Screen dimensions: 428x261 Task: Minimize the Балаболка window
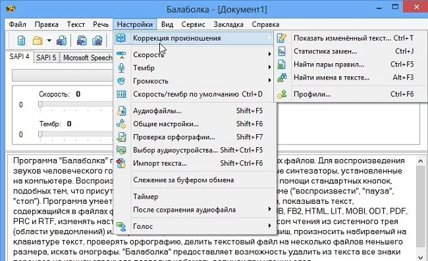point(379,8)
